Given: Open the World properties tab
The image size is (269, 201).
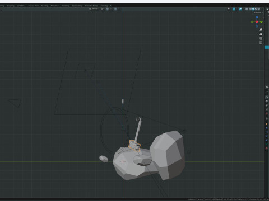Looking at the screenshot, I should coord(267,113).
